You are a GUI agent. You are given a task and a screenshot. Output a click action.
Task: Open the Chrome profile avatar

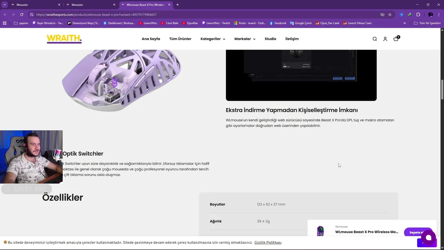pos(430,15)
